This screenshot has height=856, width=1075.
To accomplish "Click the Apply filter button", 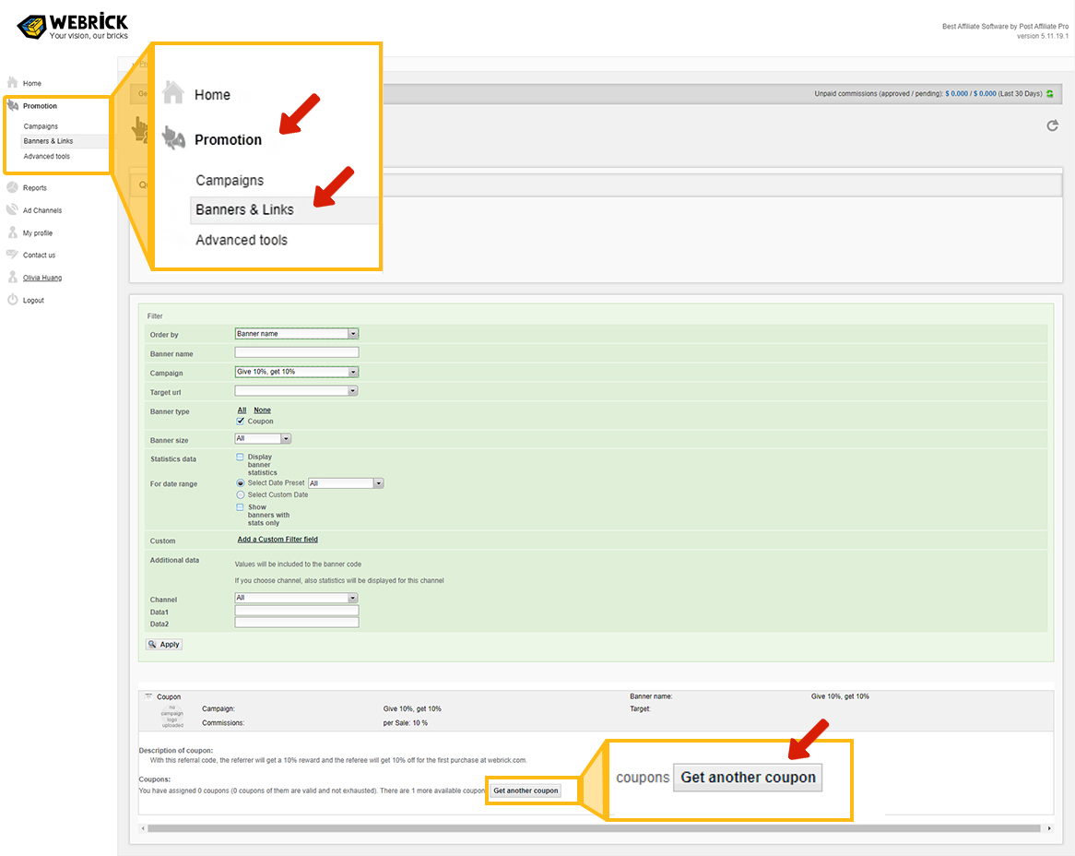I will pyautogui.click(x=164, y=644).
